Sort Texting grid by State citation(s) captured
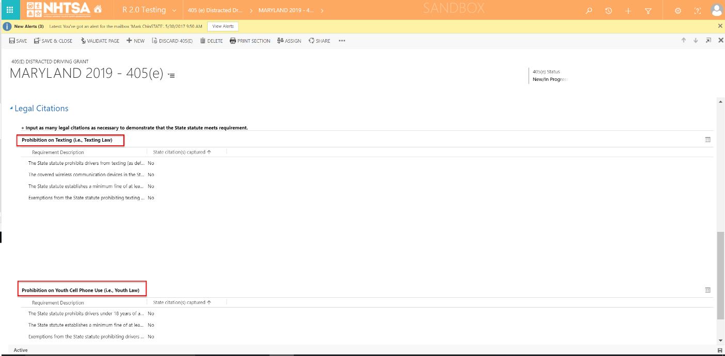Screen dimensions: 725x356 [182, 152]
